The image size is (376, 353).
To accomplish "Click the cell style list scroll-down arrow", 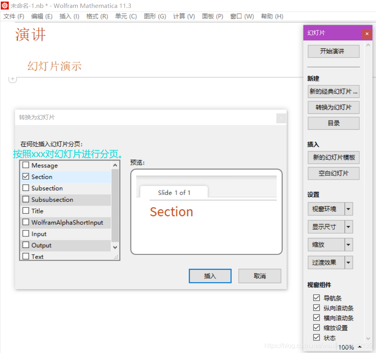I will [115, 247].
